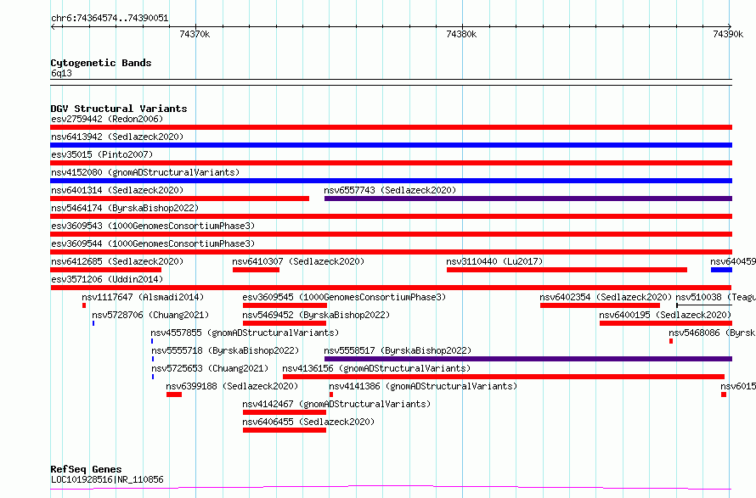Click esv3609545 (1000GenomesConsortiumPhase3) label
This screenshot has width=756, height=498.
[x=344, y=297]
